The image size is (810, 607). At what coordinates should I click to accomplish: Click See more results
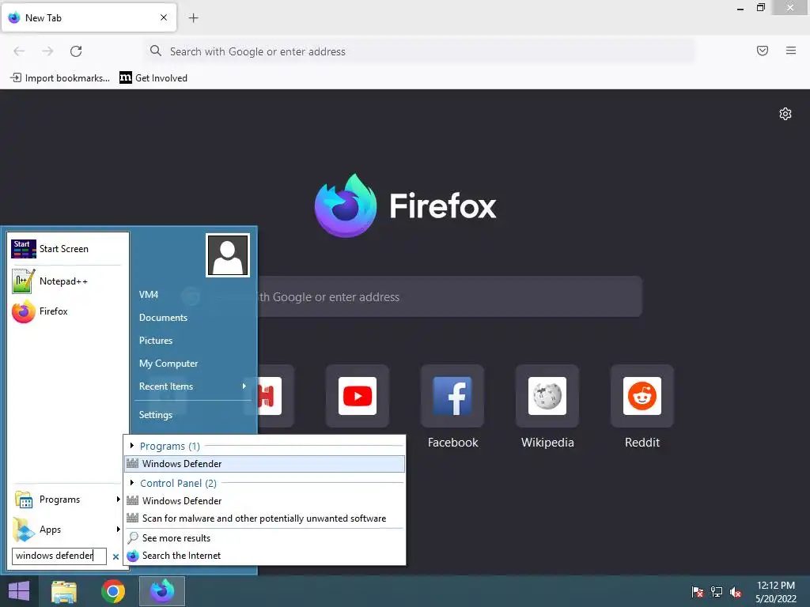(x=264, y=537)
